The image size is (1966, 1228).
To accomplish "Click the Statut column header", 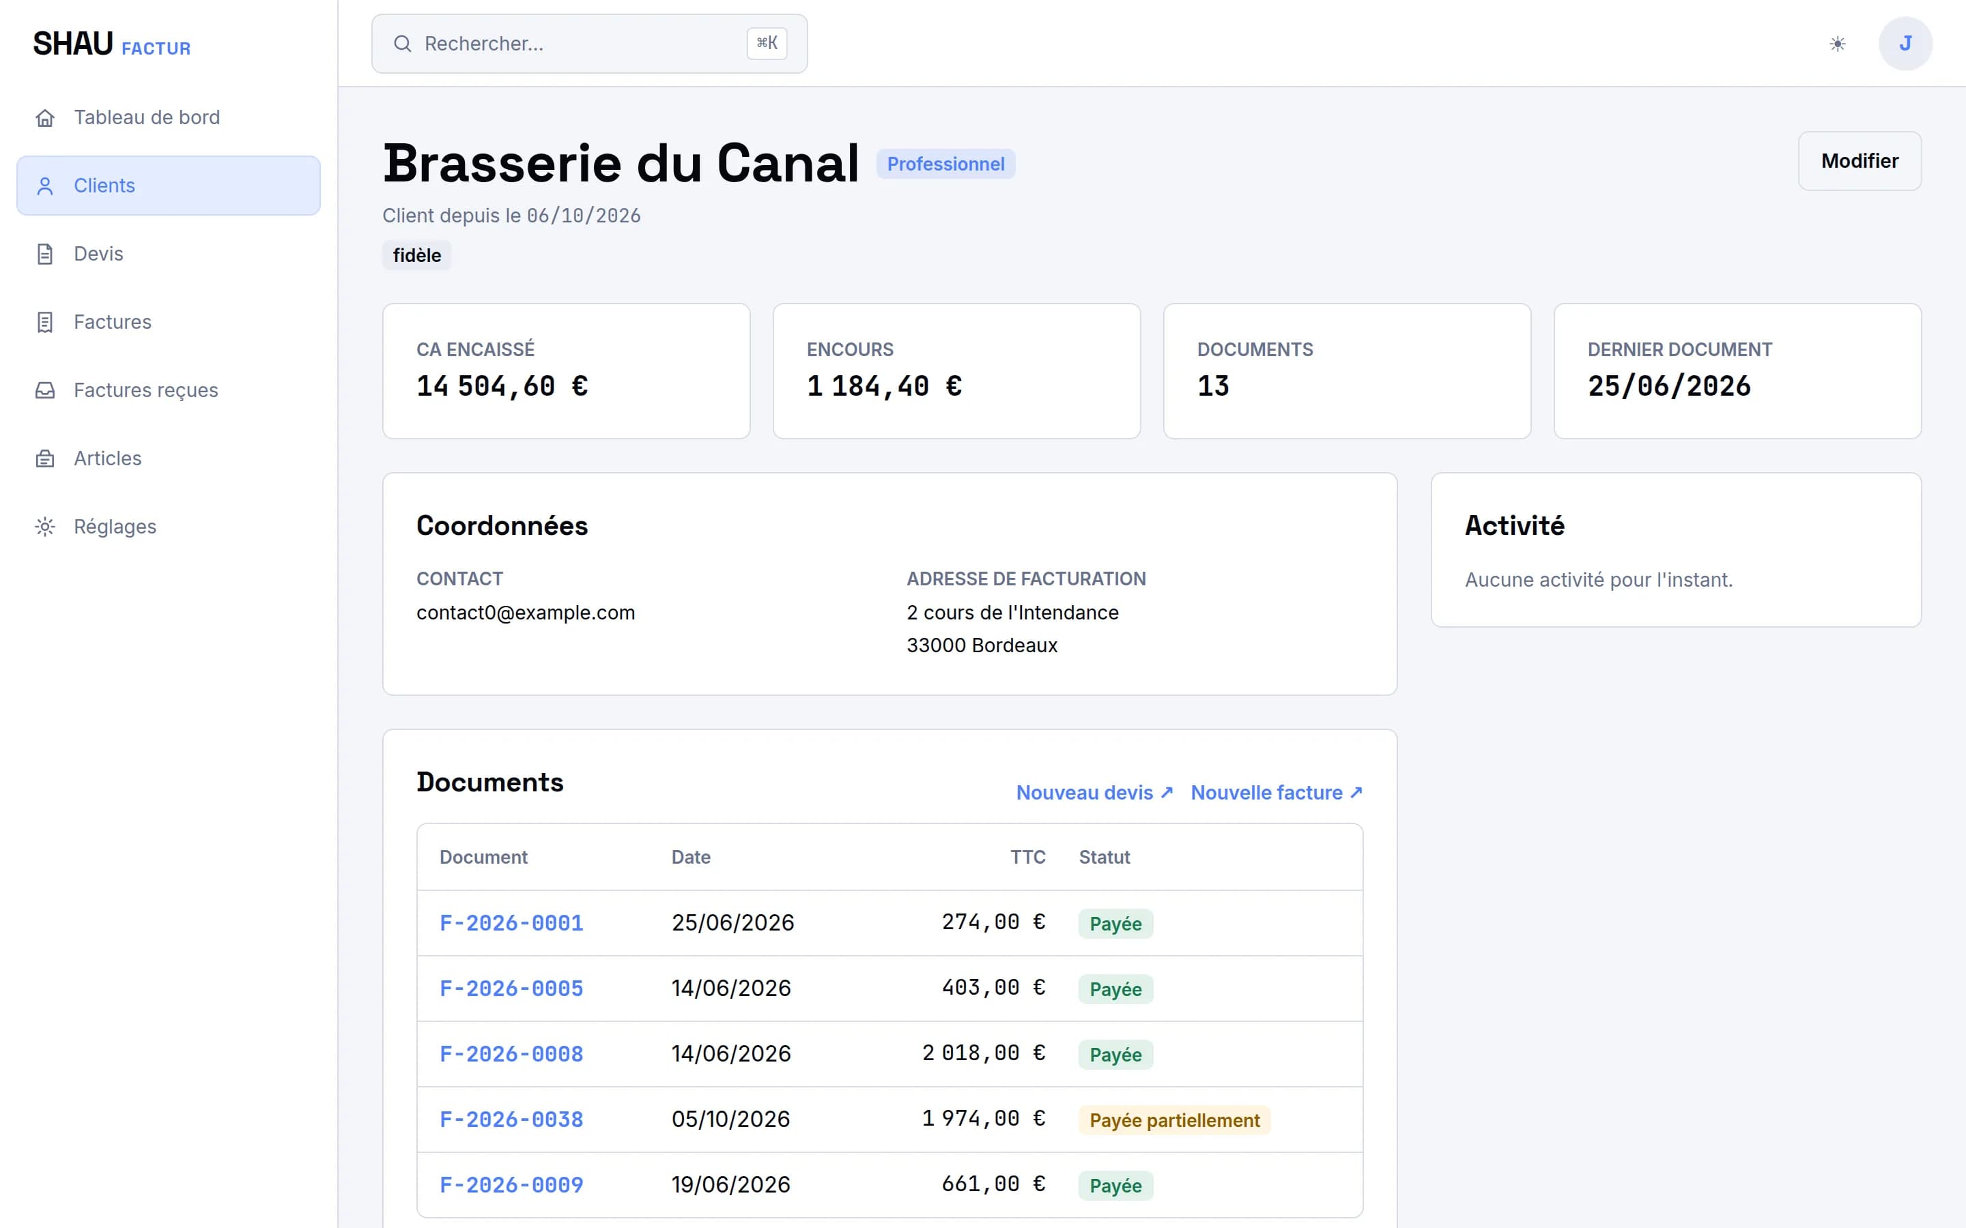I will [1104, 858].
